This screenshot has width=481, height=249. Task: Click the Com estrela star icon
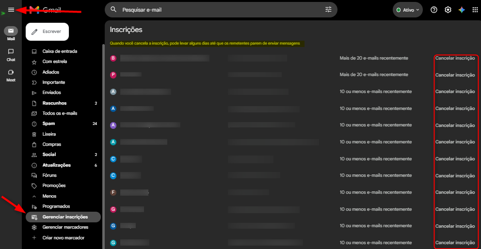click(x=34, y=62)
